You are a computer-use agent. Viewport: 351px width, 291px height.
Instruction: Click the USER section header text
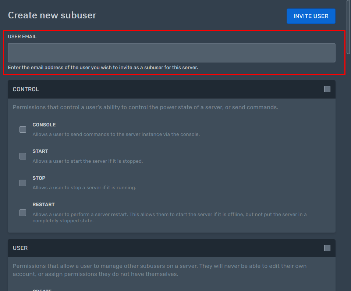[x=20, y=248]
